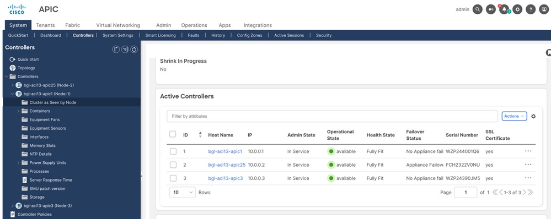Viewport: 551px width, 219px height.
Task: Select Server Response Time in the tree
Action: (x=51, y=180)
